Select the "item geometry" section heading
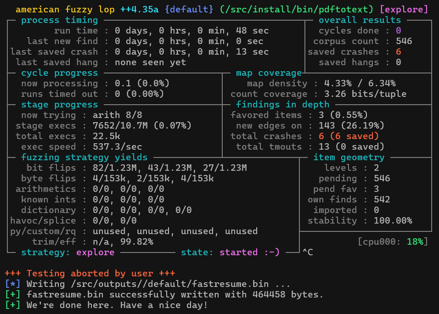Screen dimensions: 439x314 (x=349, y=157)
